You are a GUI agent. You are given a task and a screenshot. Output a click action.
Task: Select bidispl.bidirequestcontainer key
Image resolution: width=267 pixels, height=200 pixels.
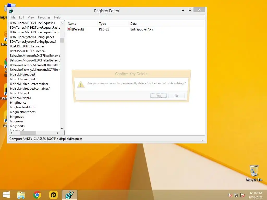[29, 84]
